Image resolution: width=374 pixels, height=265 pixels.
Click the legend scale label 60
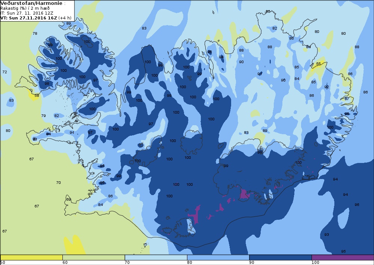coord(65,263)
